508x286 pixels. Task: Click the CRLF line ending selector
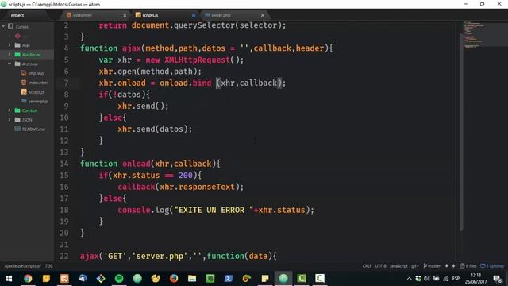[x=367, y=266]
